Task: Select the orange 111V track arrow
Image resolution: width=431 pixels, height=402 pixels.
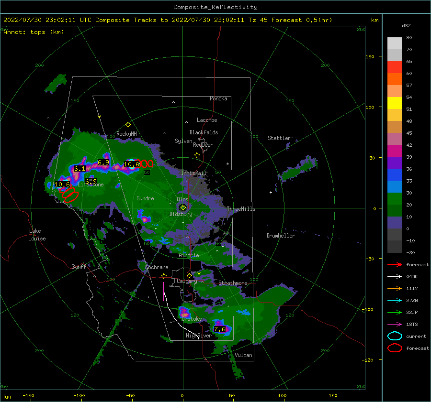Action: pyautogui.click(x=395, y=288)
